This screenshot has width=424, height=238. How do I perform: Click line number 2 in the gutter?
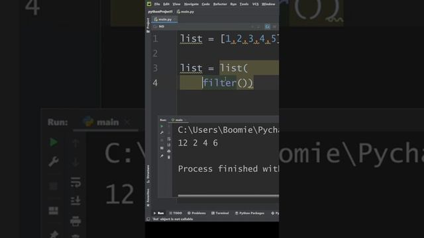point(155,54)
